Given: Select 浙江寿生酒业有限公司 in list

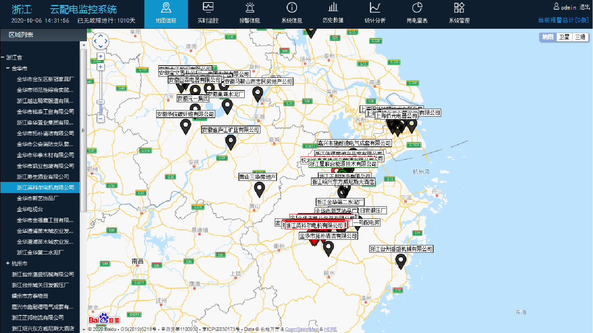Looking at the screenshot, I should point(43,177).
